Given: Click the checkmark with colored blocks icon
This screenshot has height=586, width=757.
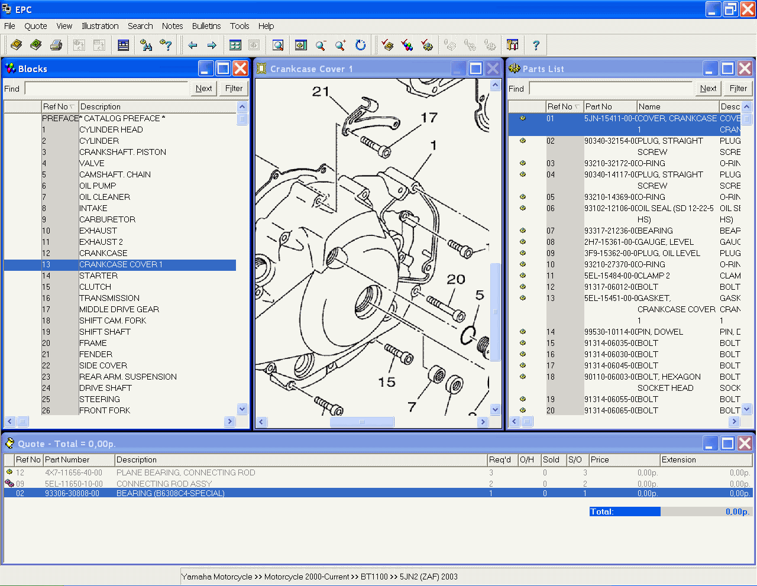Looking at the screenshot, I should pos(407,45).
